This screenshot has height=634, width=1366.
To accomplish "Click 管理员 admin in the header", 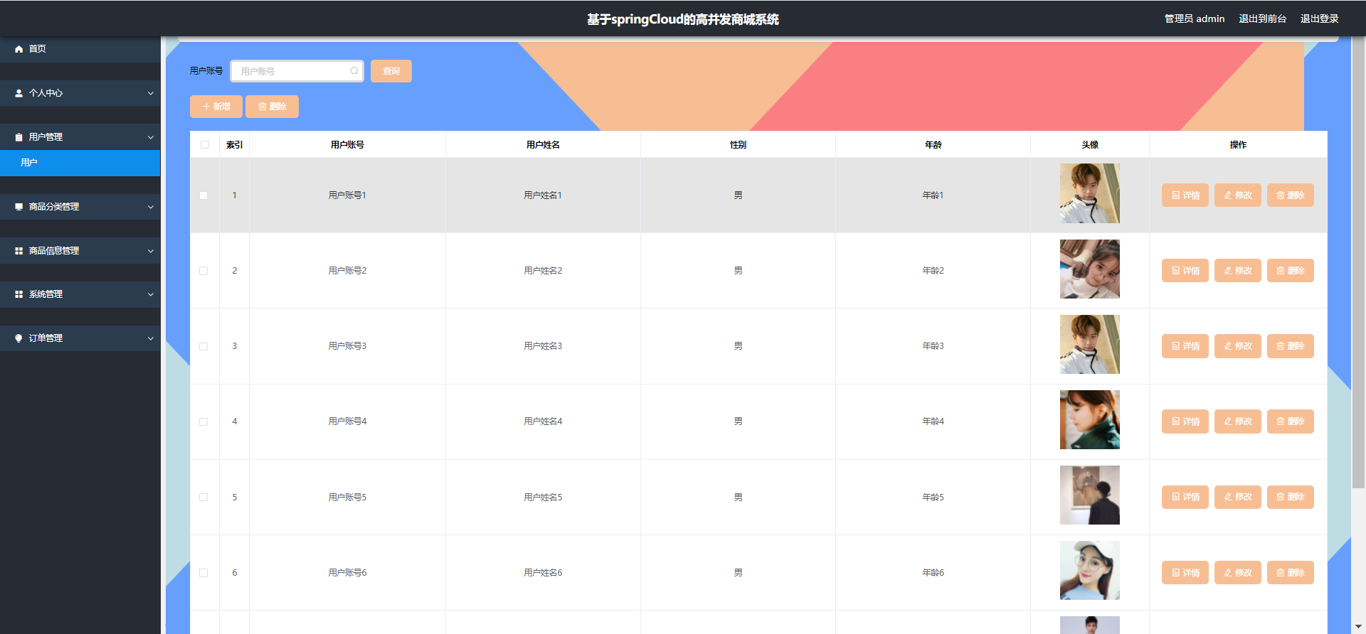I will point(1195,18).
